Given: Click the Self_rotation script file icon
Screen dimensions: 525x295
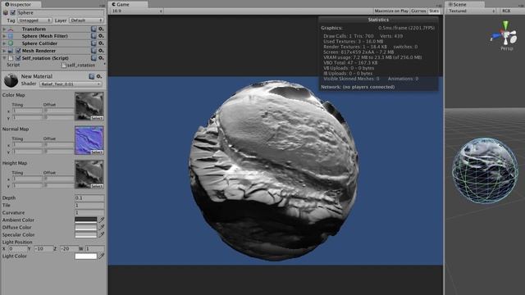Looking at the screenshot, I should [11, 58].
